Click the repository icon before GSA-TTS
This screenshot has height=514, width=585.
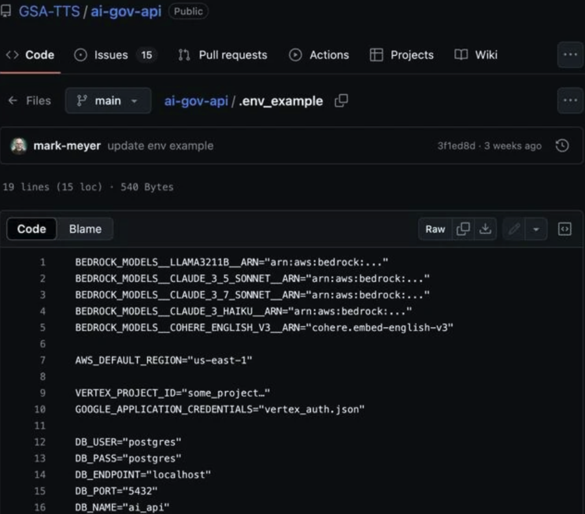[x=6, y=11]
